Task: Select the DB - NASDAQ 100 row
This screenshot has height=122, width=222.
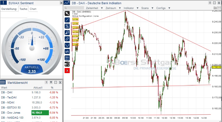Action: pos(31,118)
